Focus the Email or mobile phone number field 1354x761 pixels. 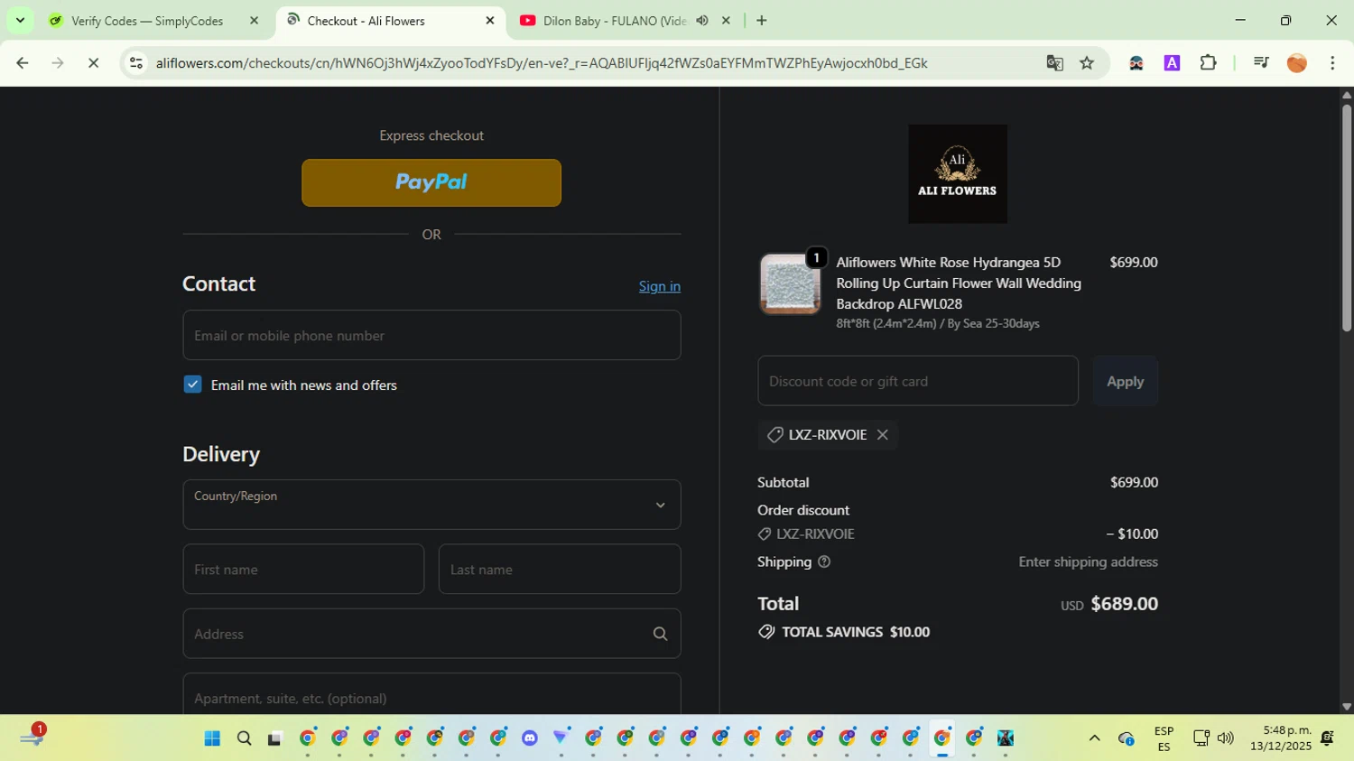coord(431,335)
